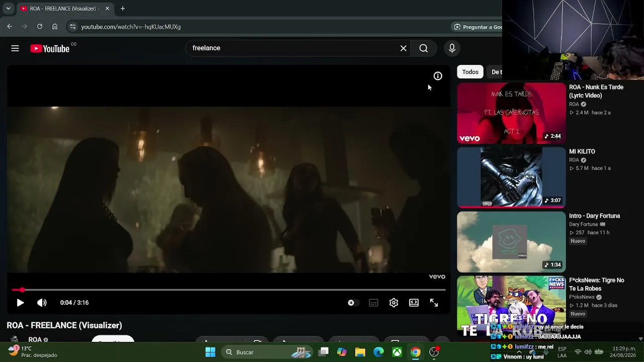Click Intro - Dary Fortuna title
644x362 pixels.
point(594,216)
